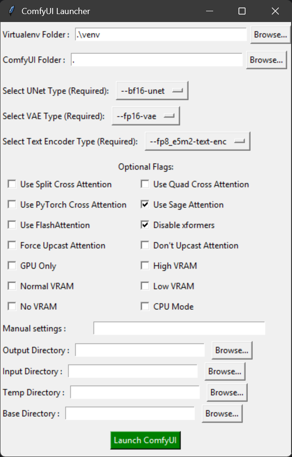Enable CPU Mode checkbox
The image size is (292, 457).
click(145, 307)
